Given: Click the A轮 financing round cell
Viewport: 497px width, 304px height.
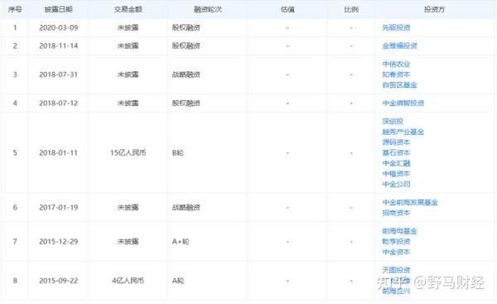Looking at the screenshot, I should click(178, 281).
